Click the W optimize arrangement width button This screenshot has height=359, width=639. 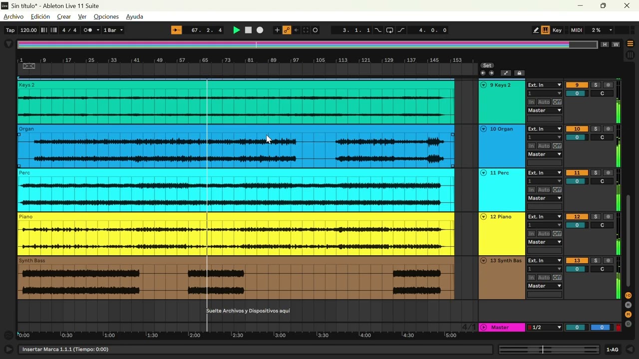(616, 44)
